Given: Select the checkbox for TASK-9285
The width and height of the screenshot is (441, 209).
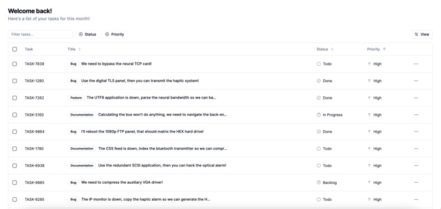Looking at the screenshot, I should tap(15, 200).
